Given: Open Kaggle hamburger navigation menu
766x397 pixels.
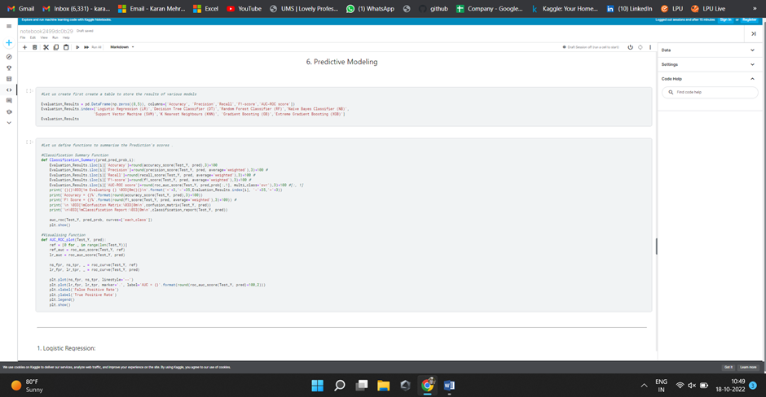Looking at the screenshot, I should click(x=9, y=26).
